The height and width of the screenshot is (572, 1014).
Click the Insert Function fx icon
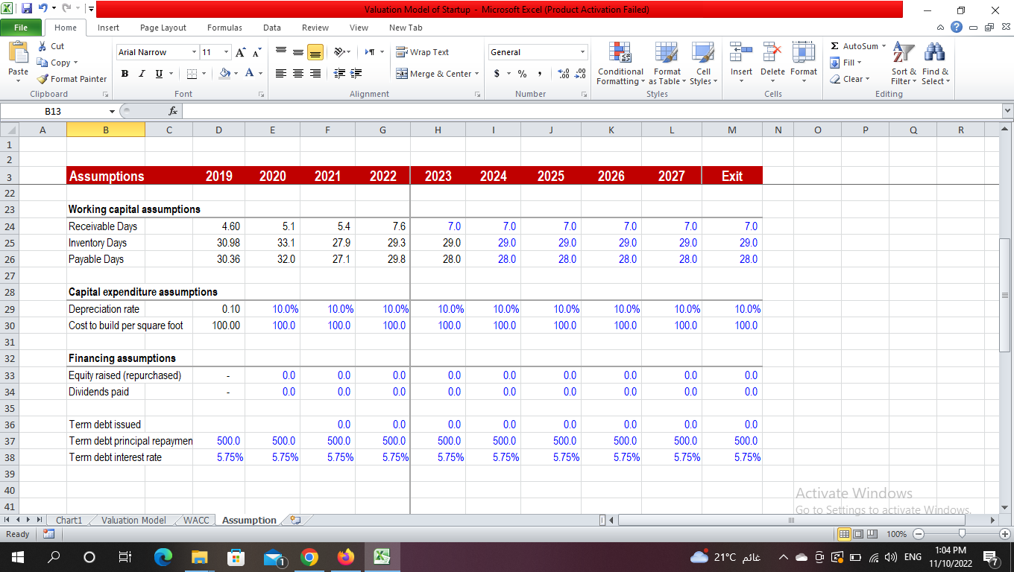173,109
